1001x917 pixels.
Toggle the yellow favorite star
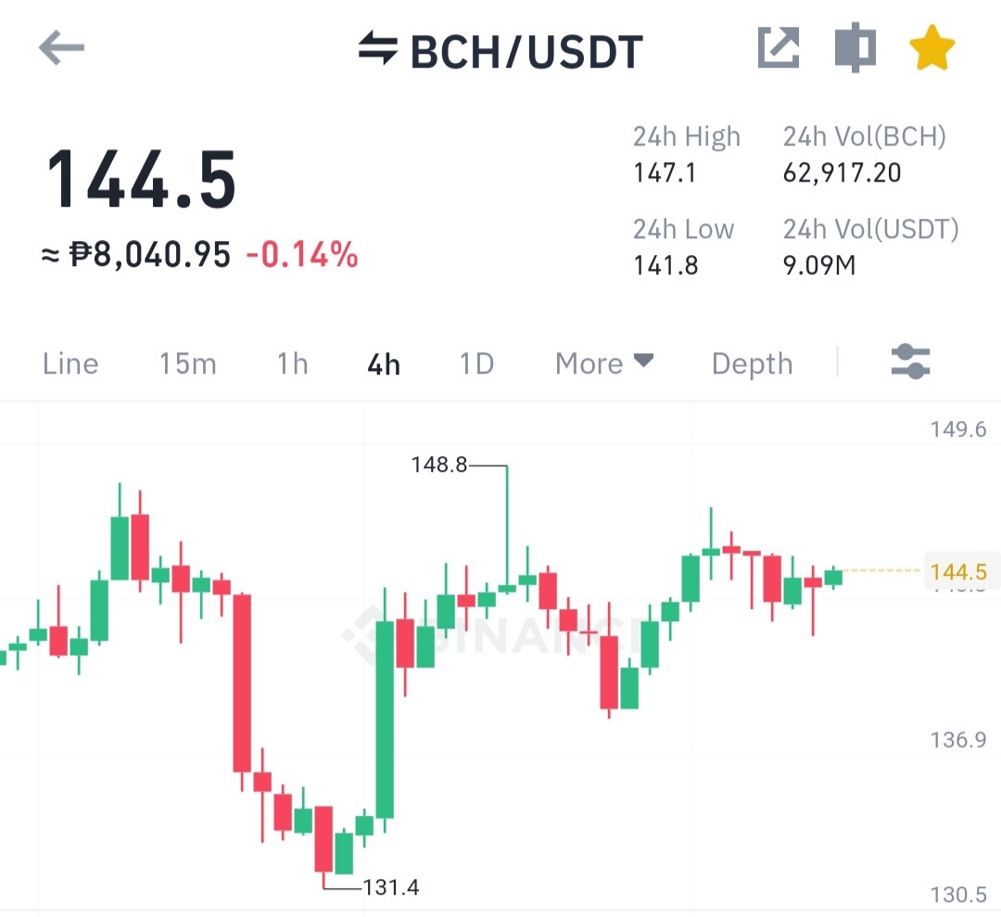click(932, 47)
